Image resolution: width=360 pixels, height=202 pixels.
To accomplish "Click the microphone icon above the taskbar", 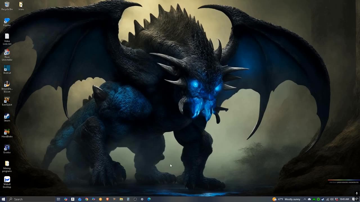I will pos(357,193).
